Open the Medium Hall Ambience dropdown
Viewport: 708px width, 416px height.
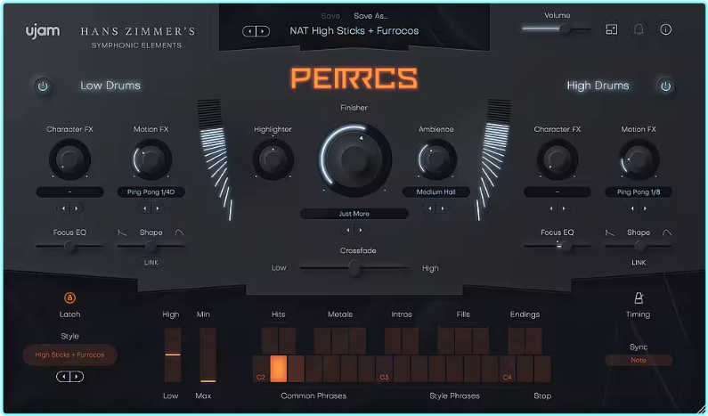[x=436, y=192]
